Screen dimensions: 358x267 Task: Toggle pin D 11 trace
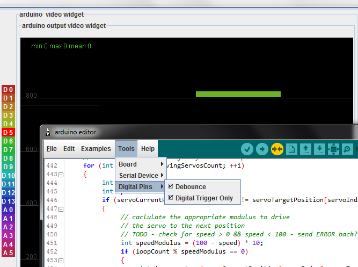pos(8,184)
